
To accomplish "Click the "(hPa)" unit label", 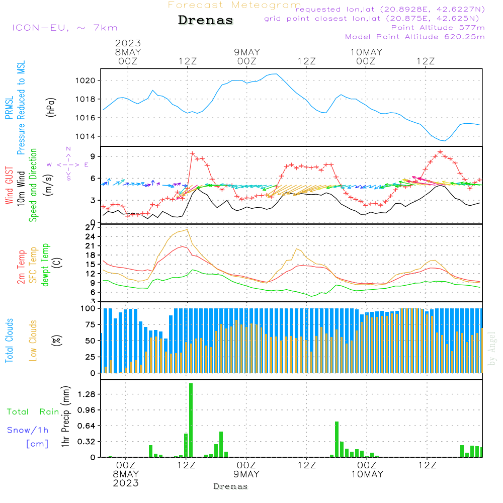I will [50, 107].
